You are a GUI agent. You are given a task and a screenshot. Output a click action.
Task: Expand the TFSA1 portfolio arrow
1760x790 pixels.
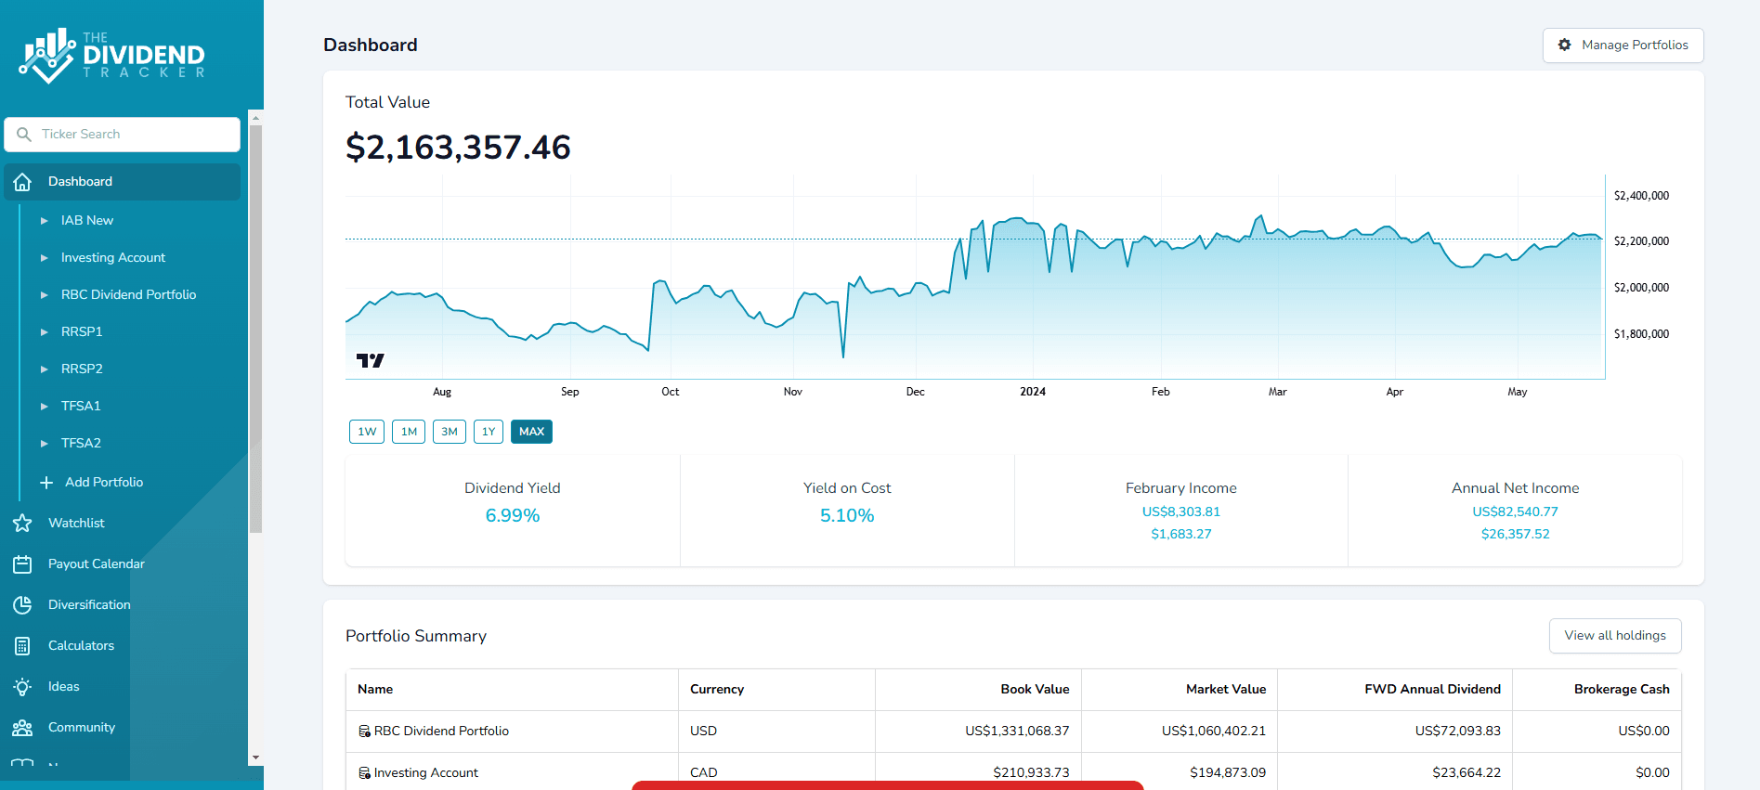pos(44,407)
